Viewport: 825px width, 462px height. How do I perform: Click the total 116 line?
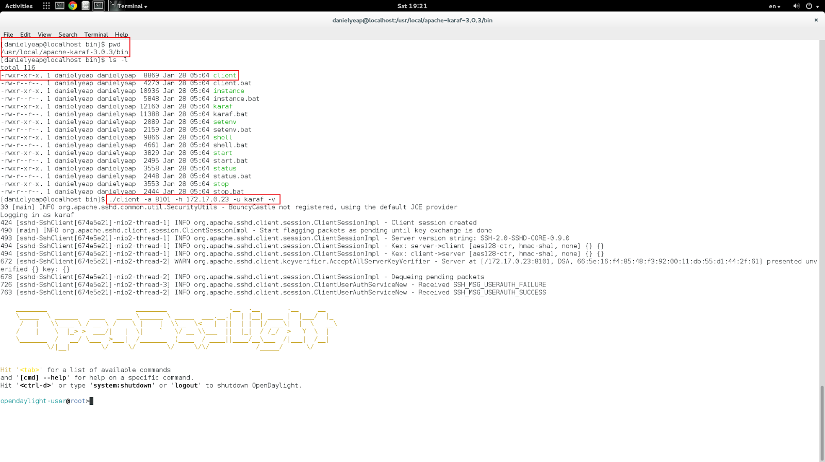tap(18, 68)
